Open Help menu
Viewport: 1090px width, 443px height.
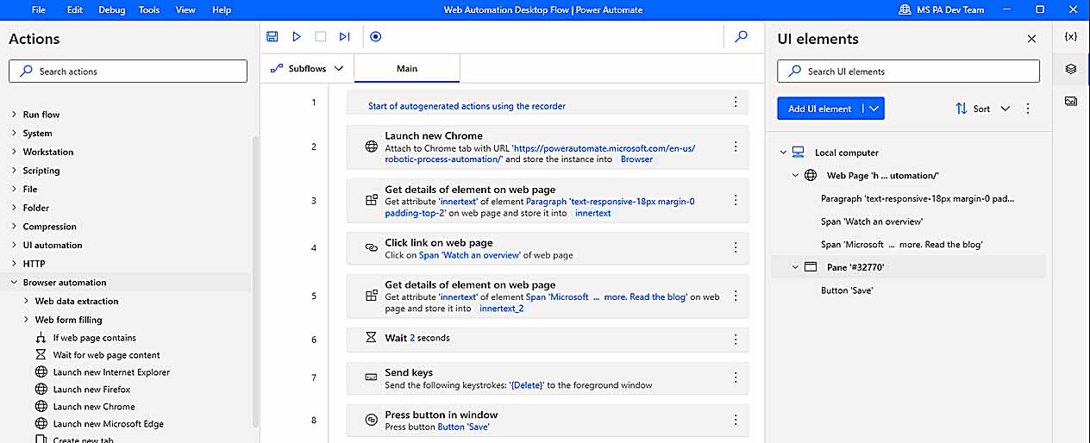(x=222, y=9)
